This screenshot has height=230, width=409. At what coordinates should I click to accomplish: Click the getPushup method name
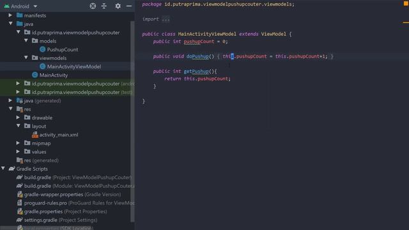click(x=196, y=71)
